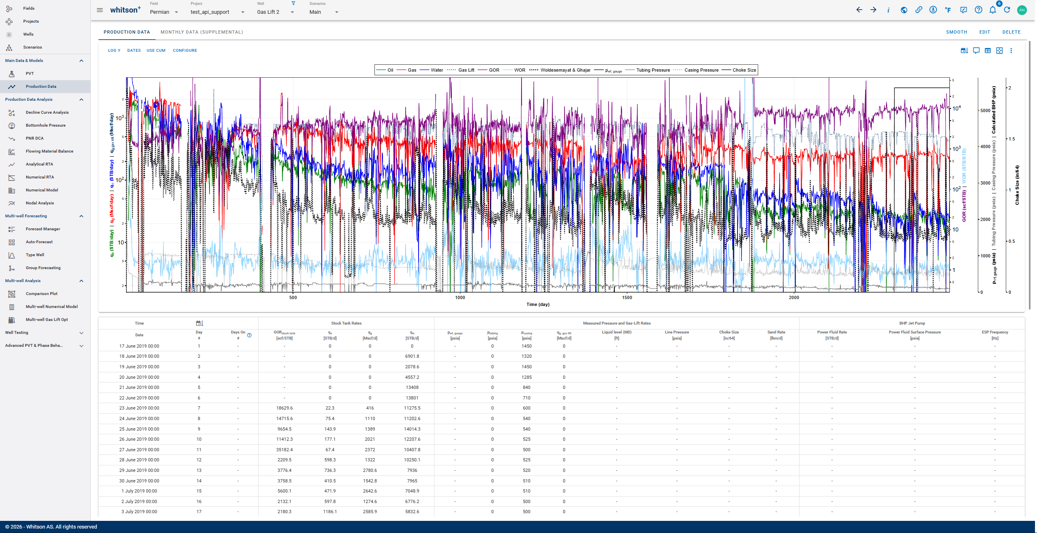Open the table view icon above the plot

(988, 51)
